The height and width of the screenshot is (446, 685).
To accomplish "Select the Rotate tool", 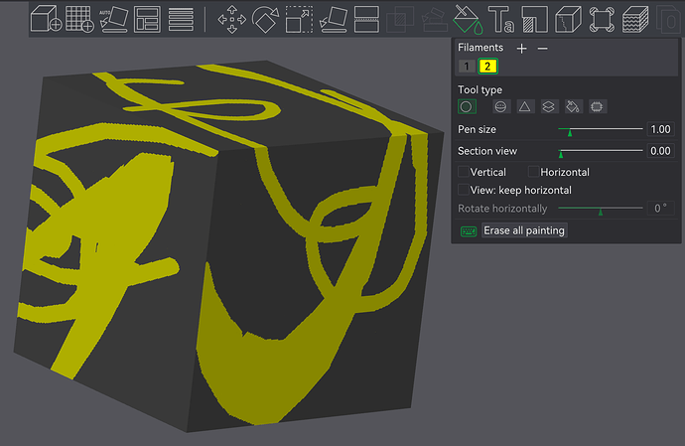I will [x=265, y=19].
